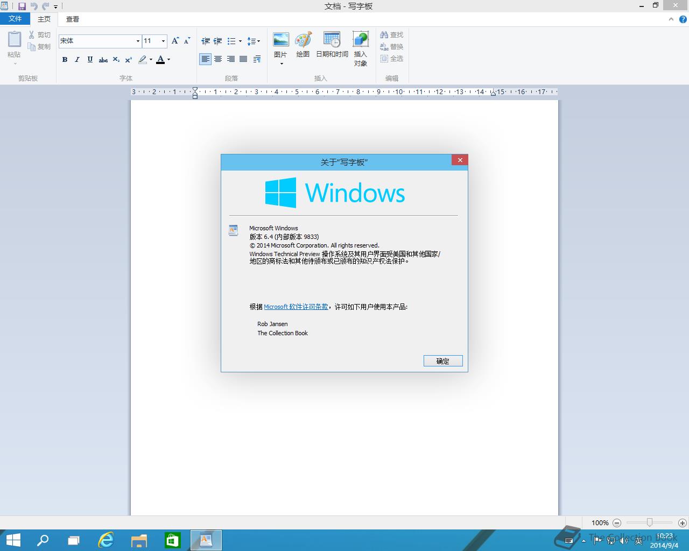
Task: Select align text left
Action: coord(205,59)
